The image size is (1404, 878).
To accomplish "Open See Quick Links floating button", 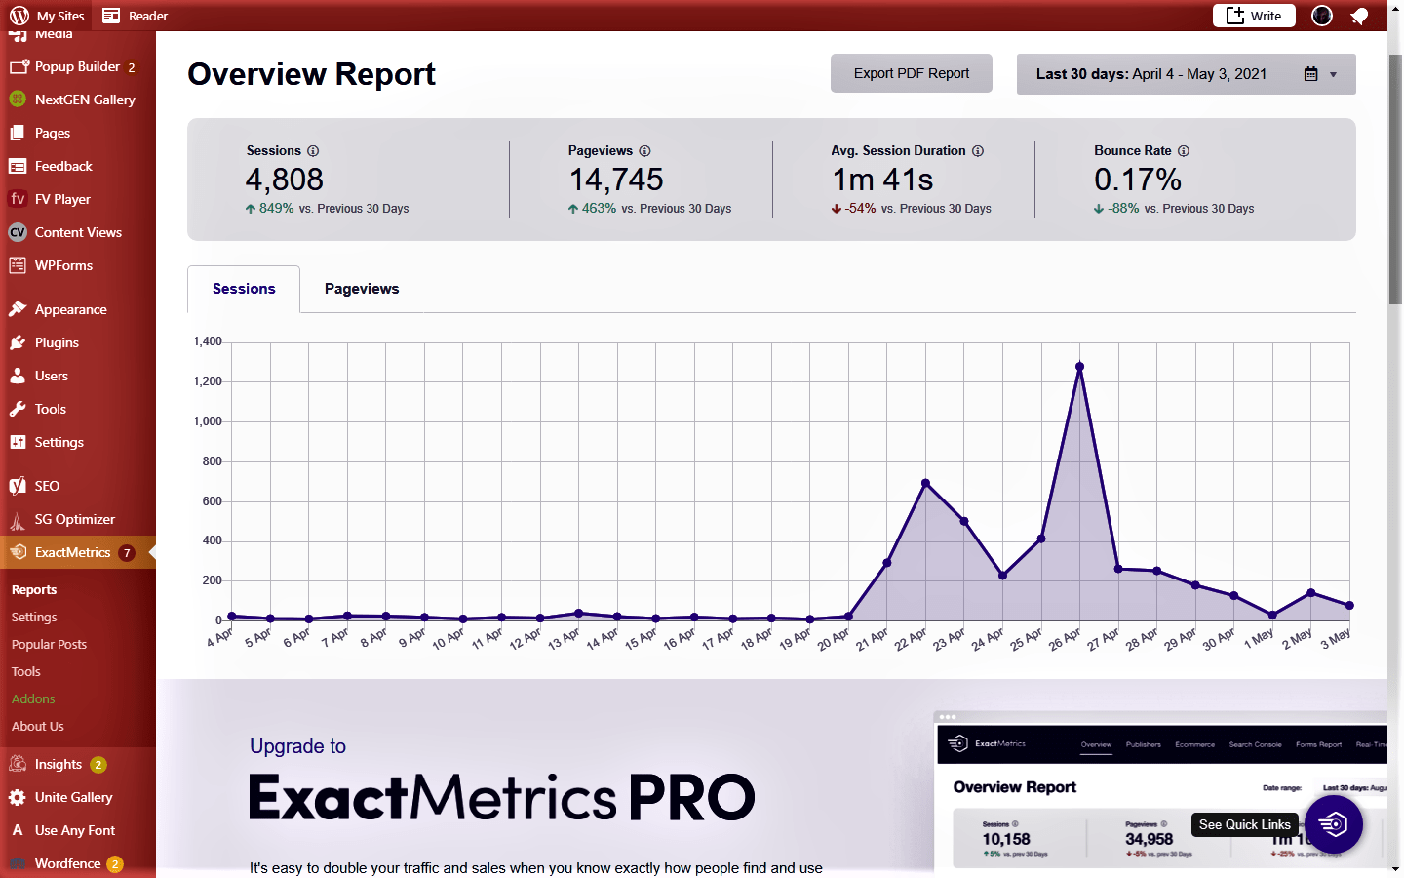I will tap(1334, 824).
